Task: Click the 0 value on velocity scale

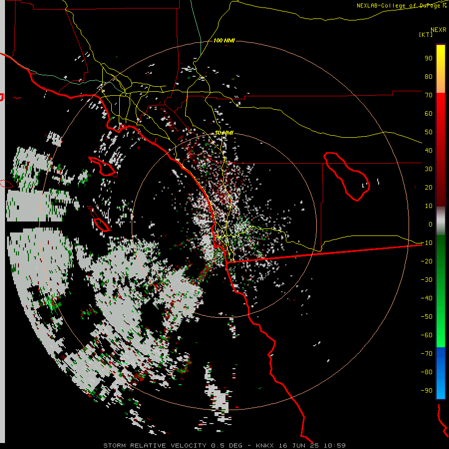Action: [431, 224]
